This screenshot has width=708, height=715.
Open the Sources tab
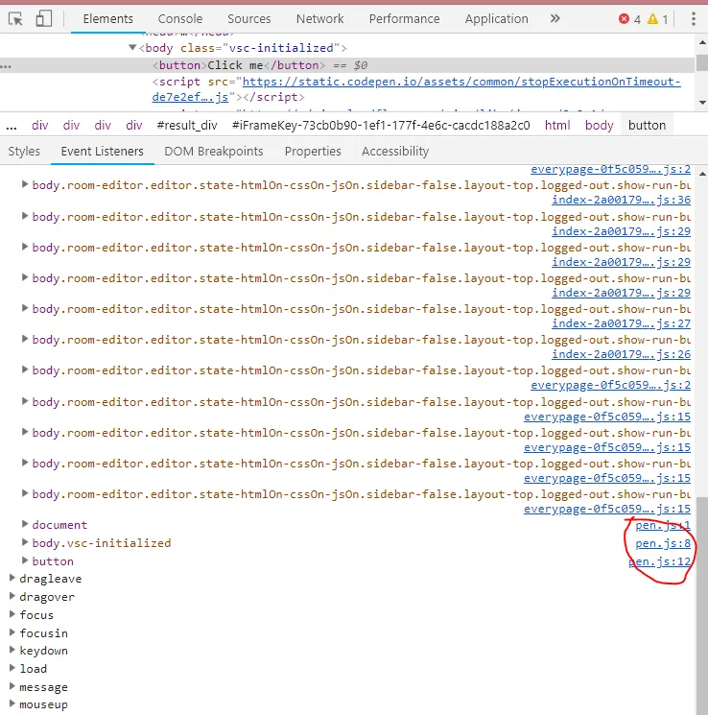[248, 19]
